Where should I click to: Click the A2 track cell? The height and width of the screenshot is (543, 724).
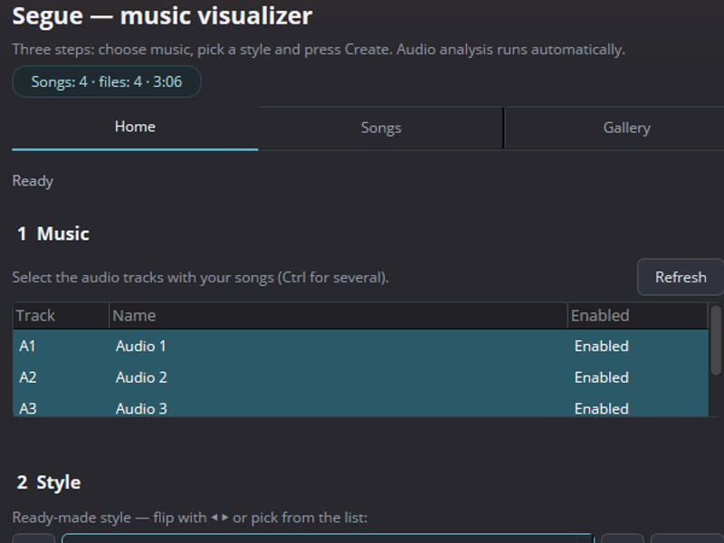click(28, 377)
